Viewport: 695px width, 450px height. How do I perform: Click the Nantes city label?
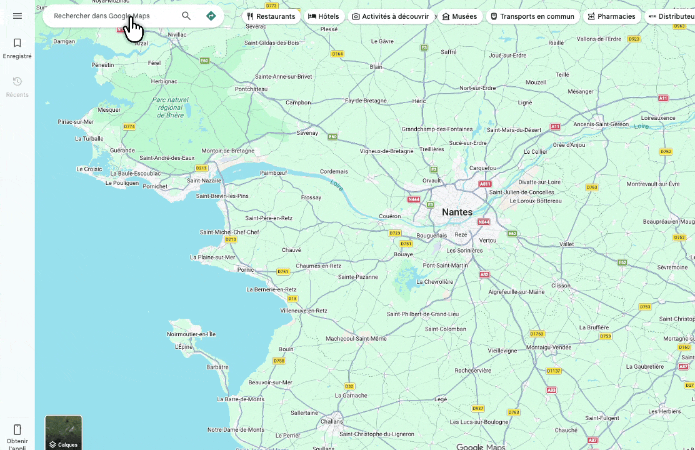tap(457, 212)
